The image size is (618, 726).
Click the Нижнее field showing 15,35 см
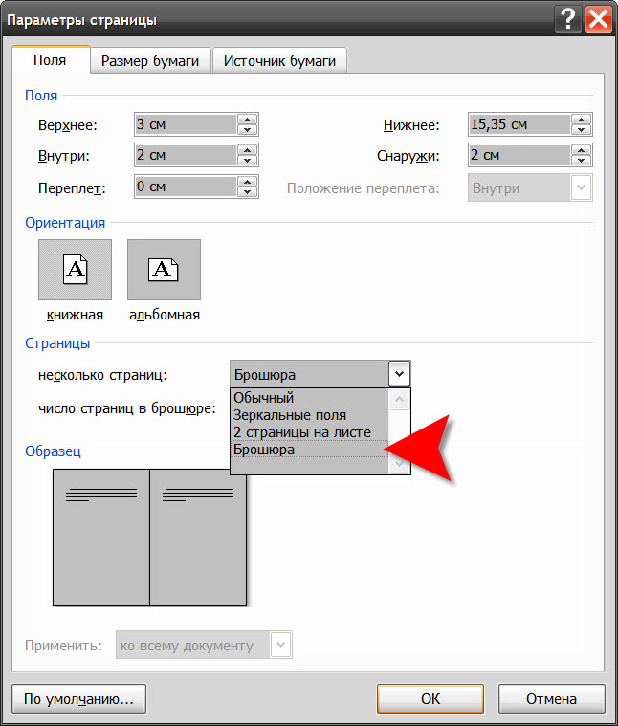coord(519,124)
